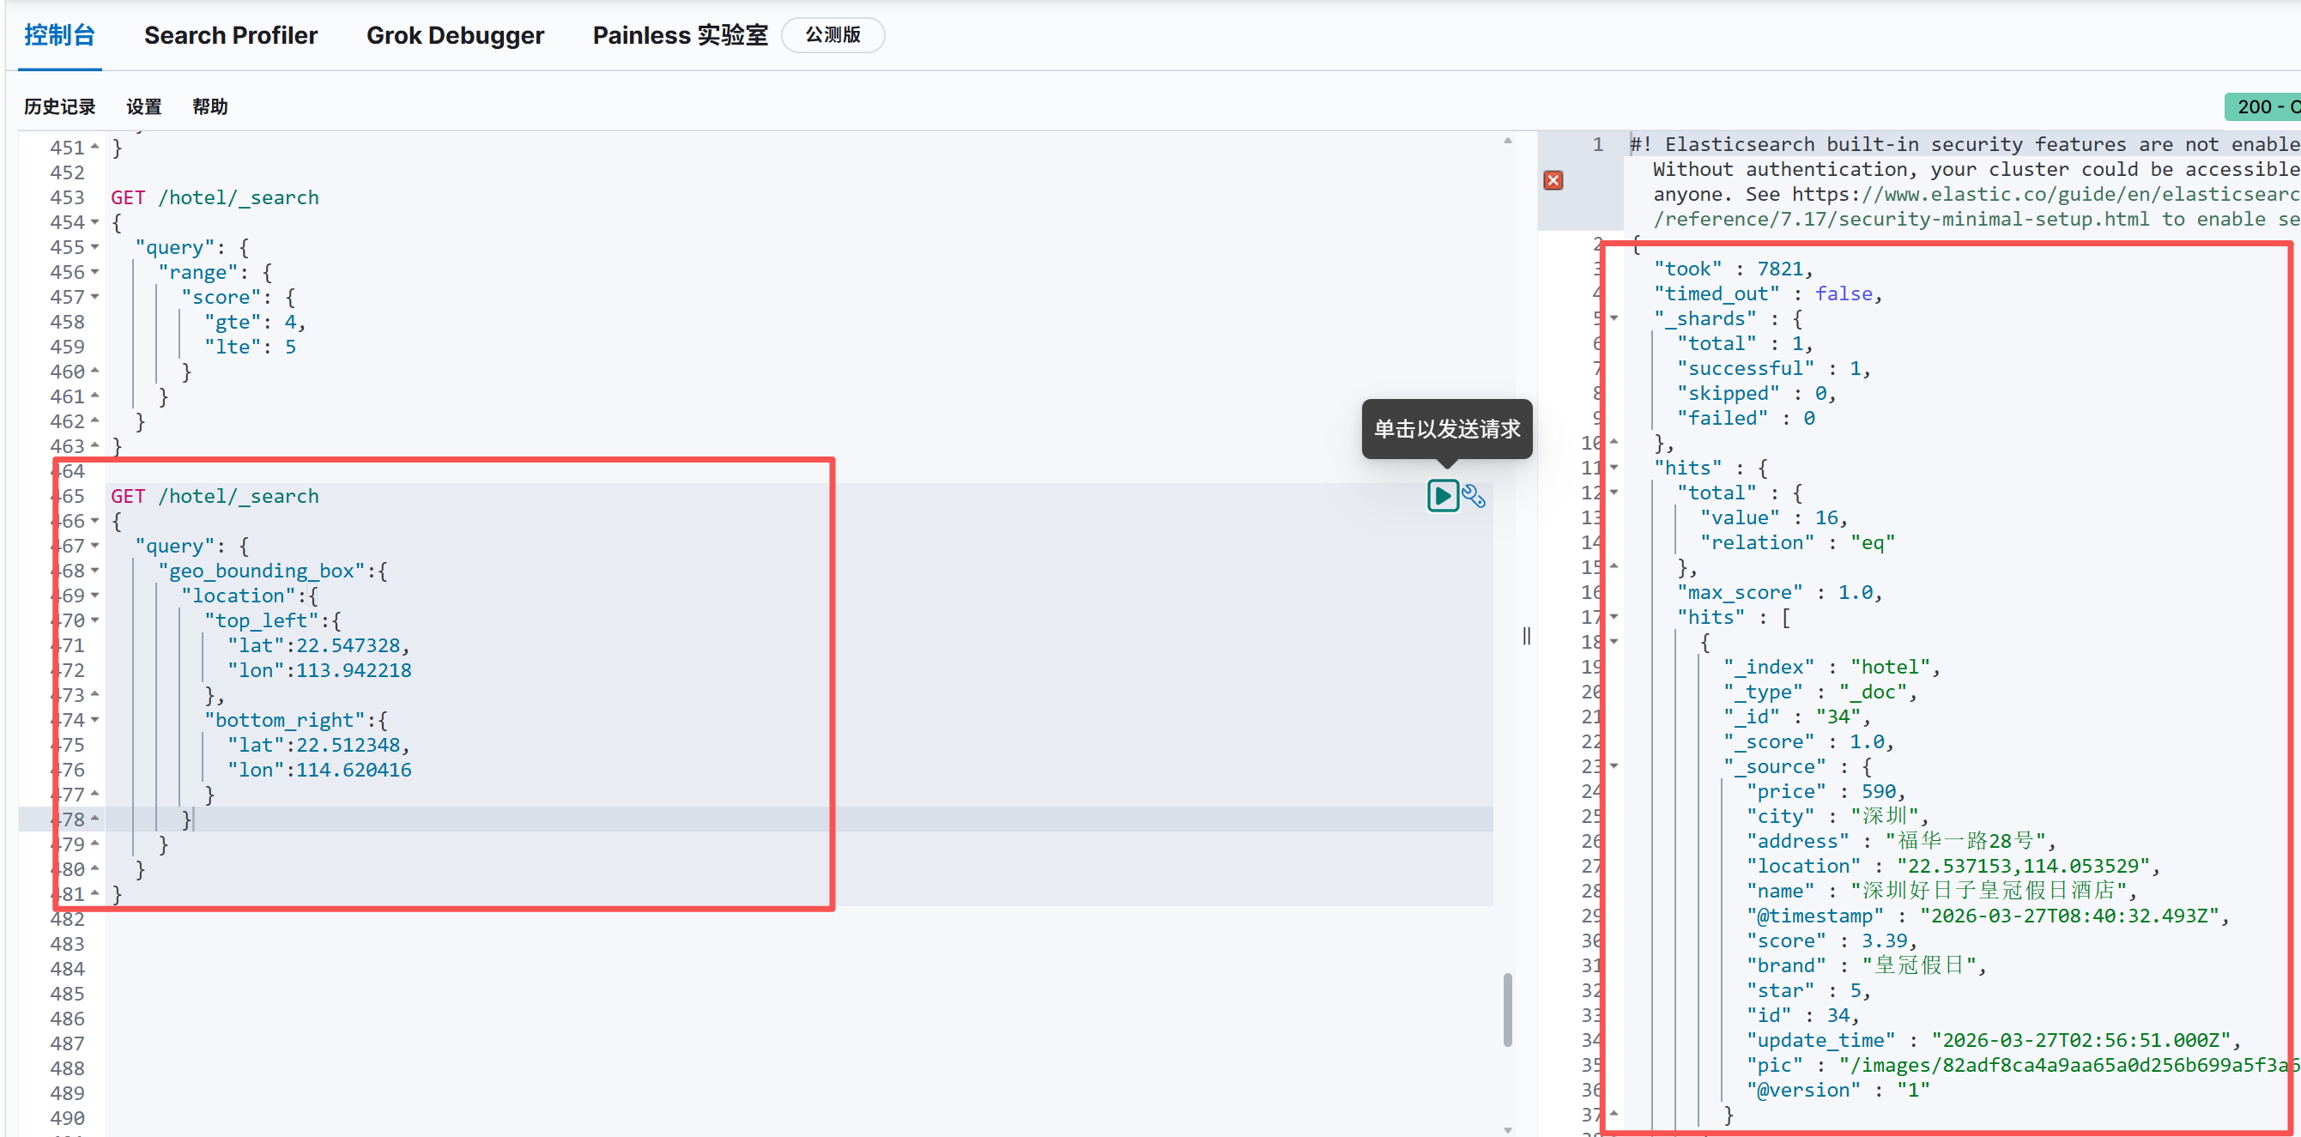
Task: Click the scroll-down arrow at editor bottom
Action: coord(1508,1129)
